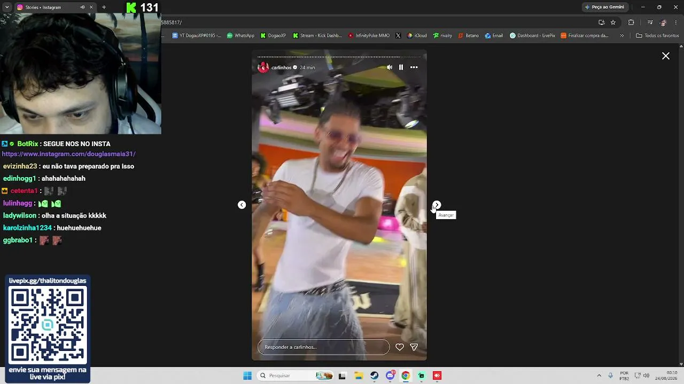Open the Dashboard - LivePix bookmark
The width and height of the screenshot is (684, 384).
532,36
